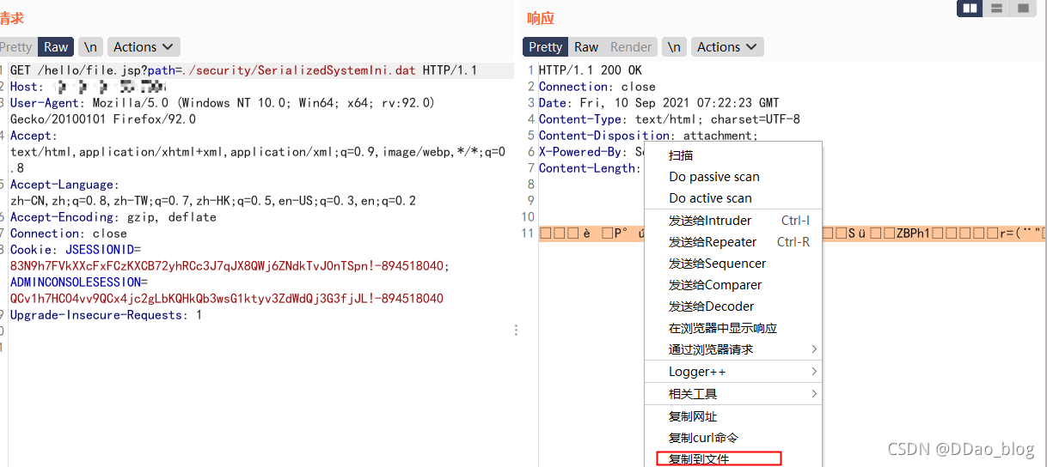Choose 复制网址 in context menu
This screenshot has width=1047, height=467.
tap(733, 416)
